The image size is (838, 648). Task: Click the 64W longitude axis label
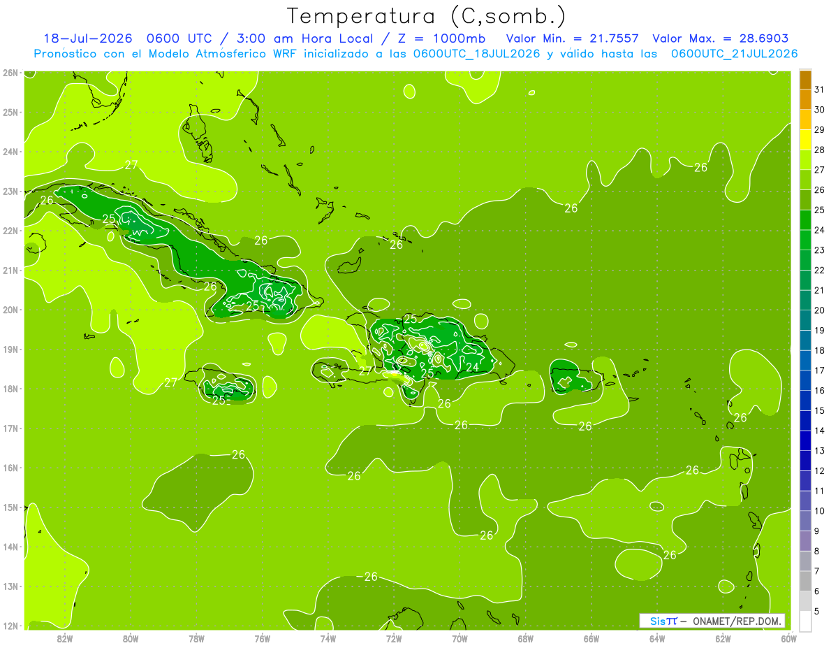click(x=657, y=638)
